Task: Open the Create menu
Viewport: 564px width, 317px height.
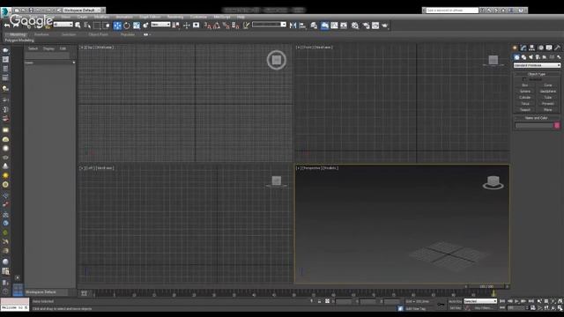Action: pos(82,17)
